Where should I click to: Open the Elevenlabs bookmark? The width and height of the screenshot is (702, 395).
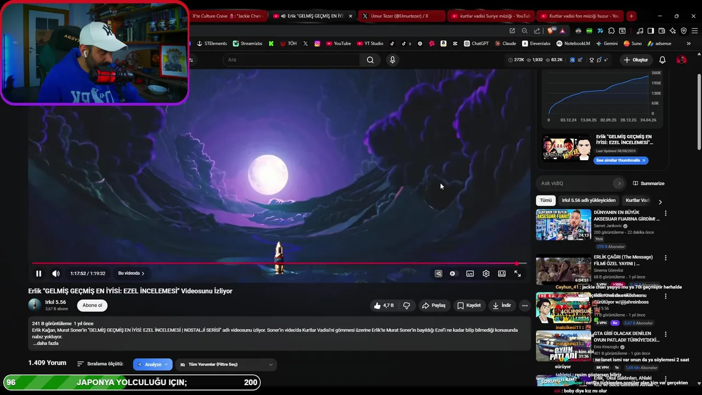(536, 43)
